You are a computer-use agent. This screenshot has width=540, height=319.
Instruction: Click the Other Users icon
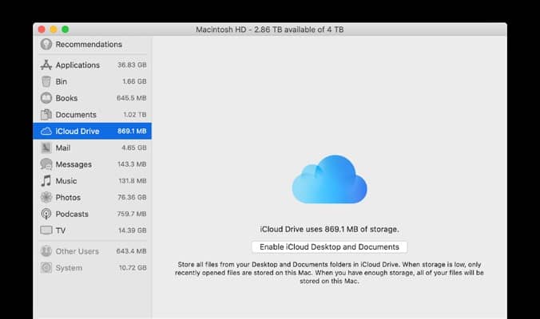46,251
